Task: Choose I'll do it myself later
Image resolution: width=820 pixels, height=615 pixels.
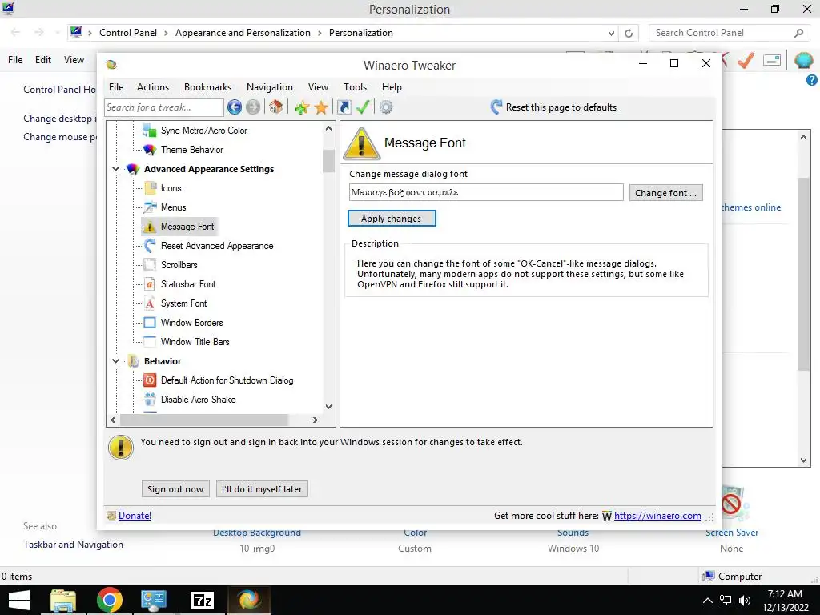Action: pos(262,489)
